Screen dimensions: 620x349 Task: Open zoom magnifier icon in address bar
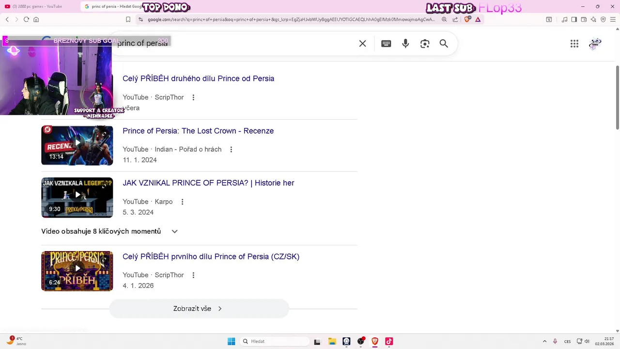coord(444,19)
